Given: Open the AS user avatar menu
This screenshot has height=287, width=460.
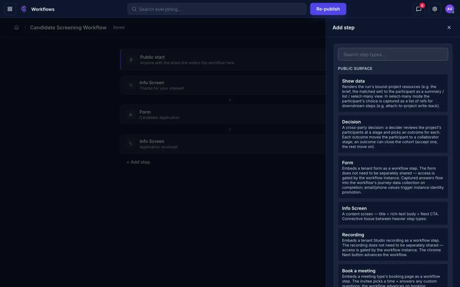Looking at the screenshot, I should 450,9.
